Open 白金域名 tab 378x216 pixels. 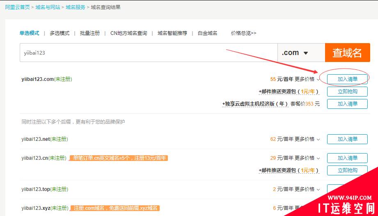click(207, 33)
